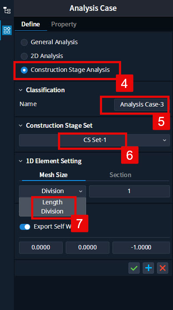
Task: Cancel with the red X icon
Action: (x=163, y=268)
